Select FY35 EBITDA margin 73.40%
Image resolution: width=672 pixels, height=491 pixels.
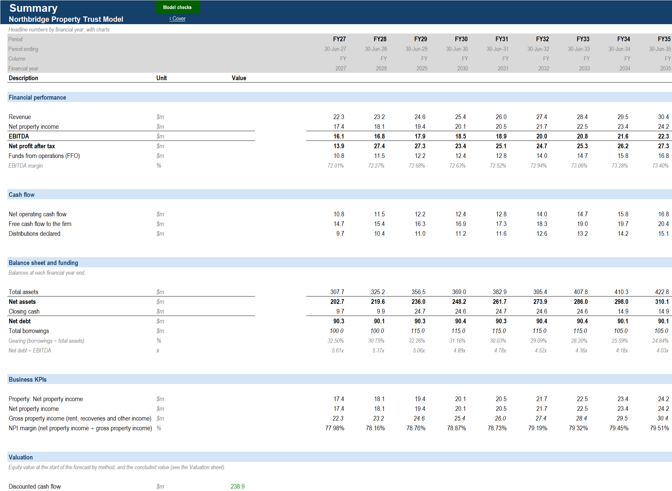(660, 166)
